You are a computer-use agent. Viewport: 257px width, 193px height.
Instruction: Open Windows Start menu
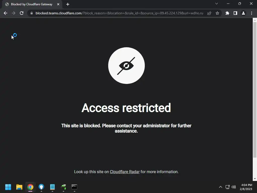tap(8, 187)
